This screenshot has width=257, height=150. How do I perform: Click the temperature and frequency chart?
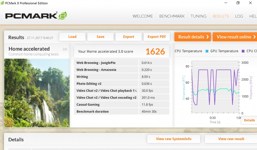click(x=215, y=87)
